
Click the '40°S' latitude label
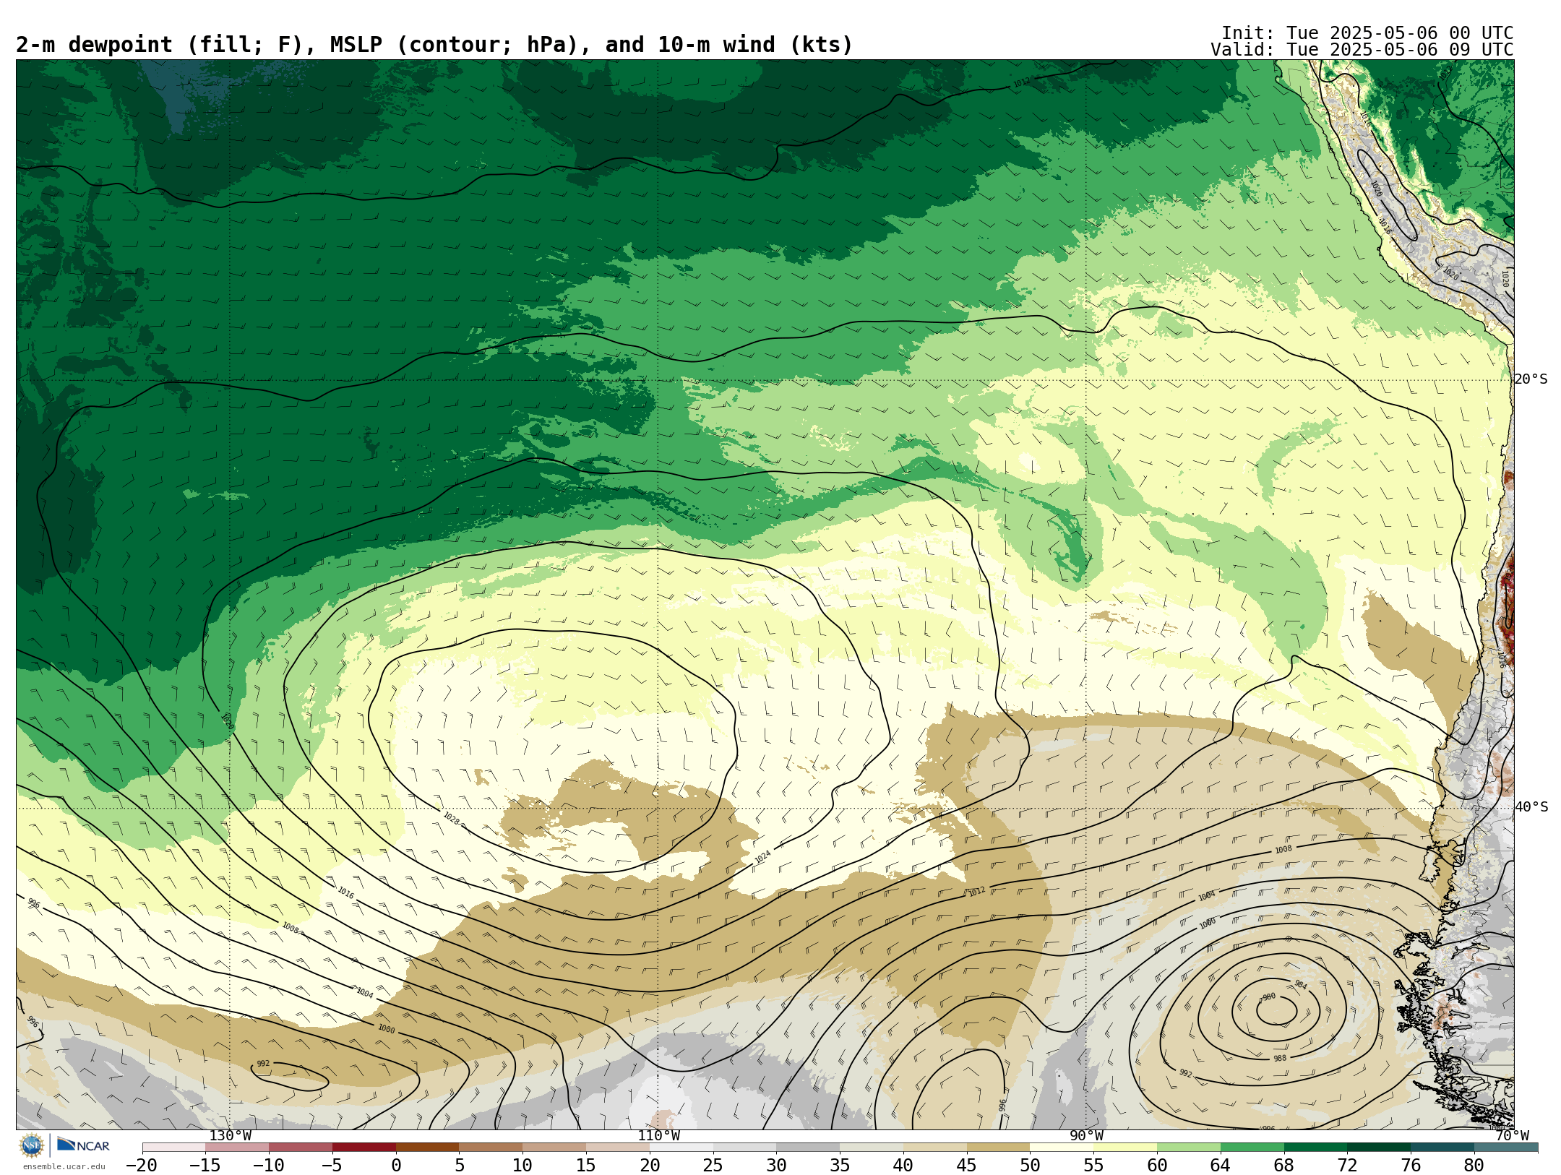point(1531,807)
